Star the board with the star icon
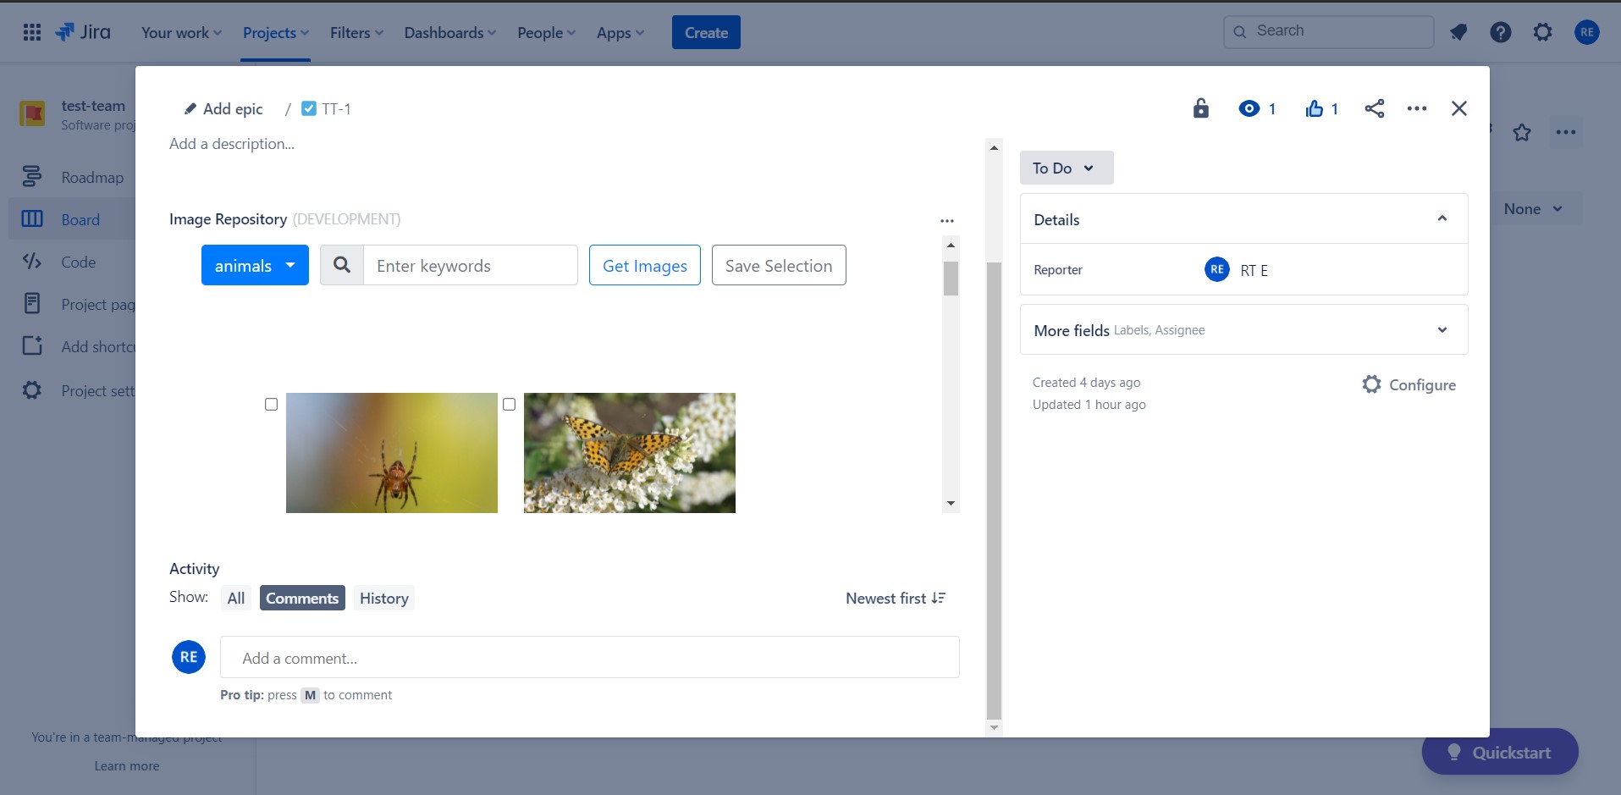 [x=1522, y=133]
